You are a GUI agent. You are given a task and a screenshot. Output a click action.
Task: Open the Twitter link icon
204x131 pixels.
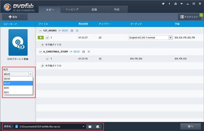(x=163, y=4)
